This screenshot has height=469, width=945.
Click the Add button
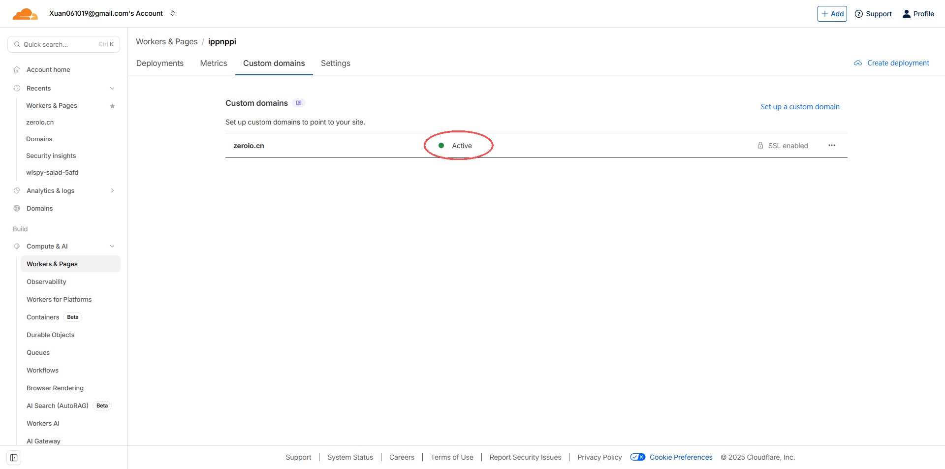832,14
